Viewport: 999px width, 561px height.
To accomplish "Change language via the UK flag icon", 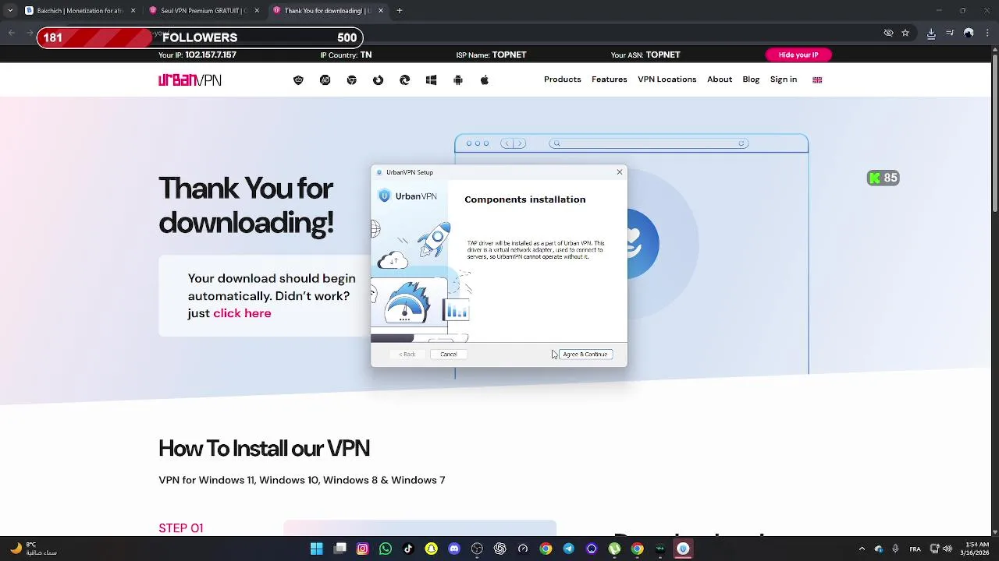I will pyautogui.click(x=817, y=79).
